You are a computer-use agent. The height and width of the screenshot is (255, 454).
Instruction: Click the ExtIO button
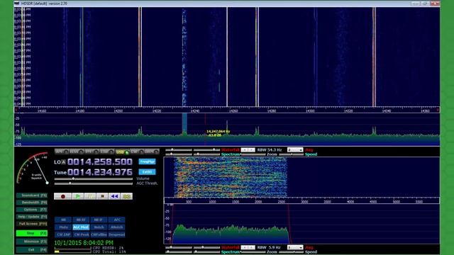tap(147, 172)
